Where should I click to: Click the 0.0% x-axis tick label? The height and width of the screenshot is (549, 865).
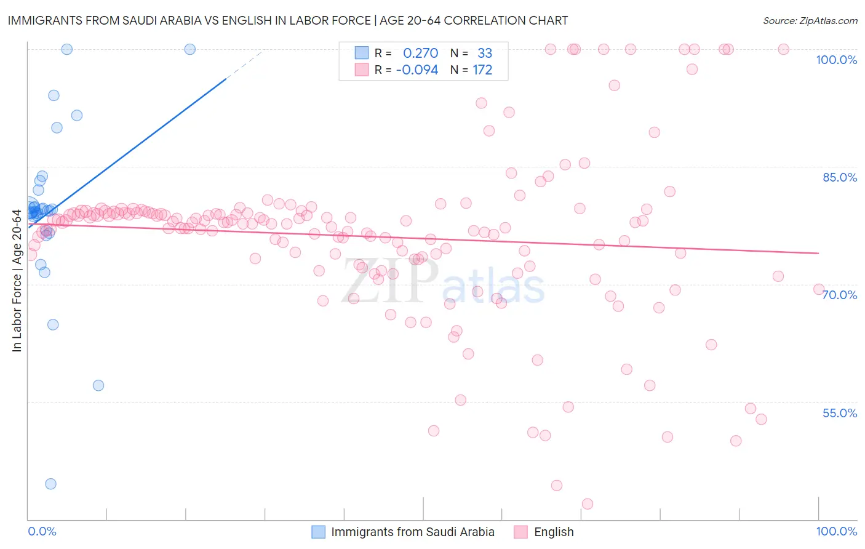click(x=42, y=531)
